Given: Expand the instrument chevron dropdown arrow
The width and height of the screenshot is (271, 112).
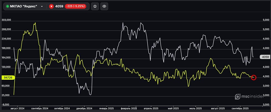Looking at the screenshot, I should 42,6.
